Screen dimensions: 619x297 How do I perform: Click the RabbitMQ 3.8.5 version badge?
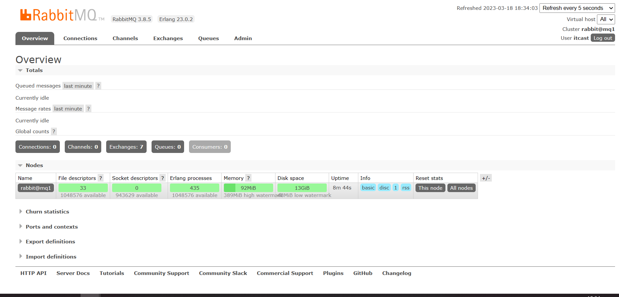pos(132,19)
